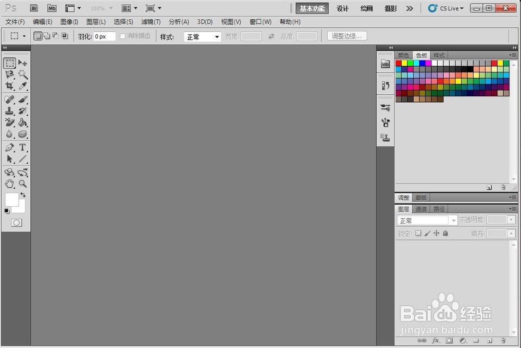521x348 pixels.
Task: Enable the 消除锯齿 anti-alias checkbox
Action: click(122, 36)
